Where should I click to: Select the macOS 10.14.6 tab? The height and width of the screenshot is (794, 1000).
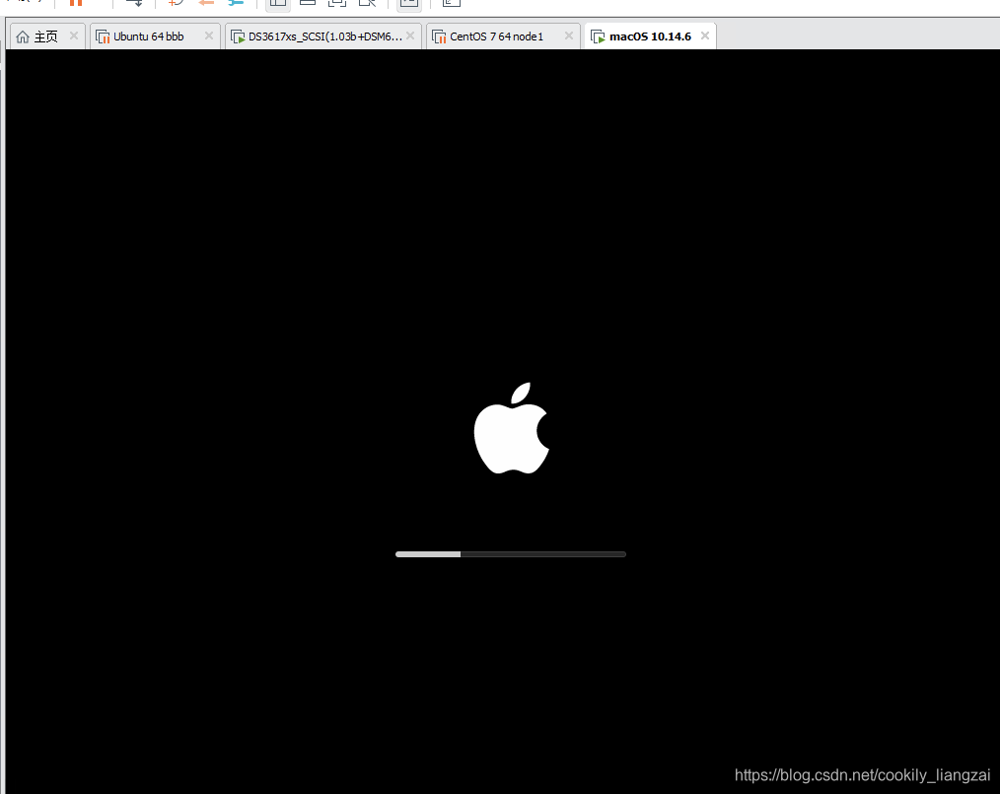coord(650,36)
